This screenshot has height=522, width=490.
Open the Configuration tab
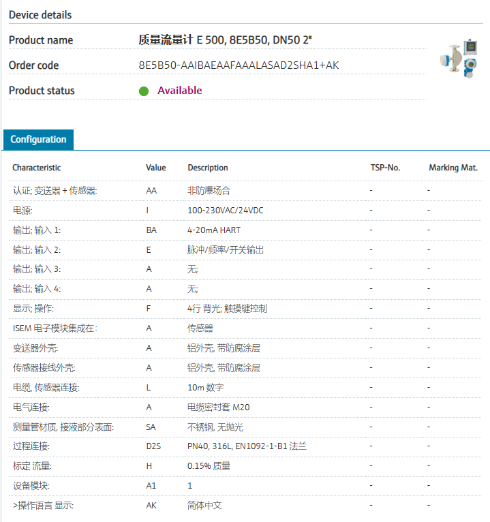[38, 140]
